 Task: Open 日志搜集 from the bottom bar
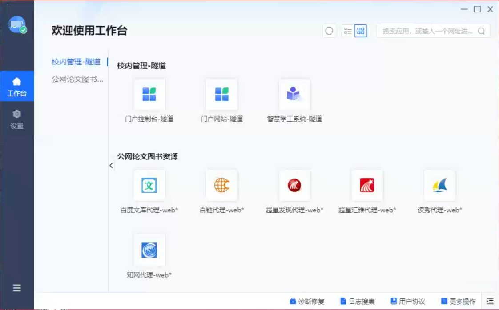(x=358, y=301)
